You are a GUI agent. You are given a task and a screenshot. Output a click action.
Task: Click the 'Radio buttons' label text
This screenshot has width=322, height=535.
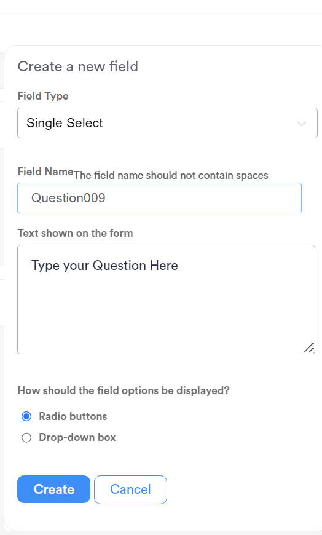click(73, 416)
